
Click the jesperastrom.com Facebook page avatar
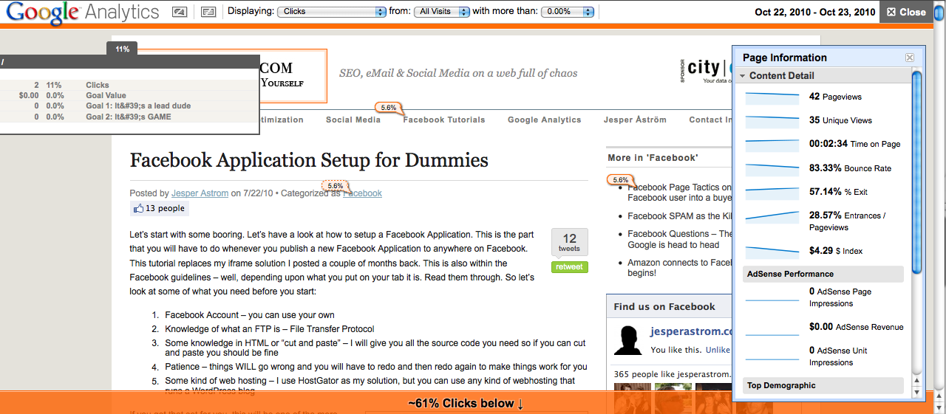[627, 340]
